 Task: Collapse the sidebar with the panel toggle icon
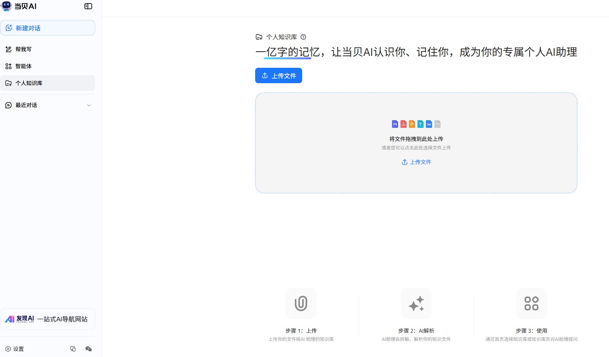(x=88, y=6)
